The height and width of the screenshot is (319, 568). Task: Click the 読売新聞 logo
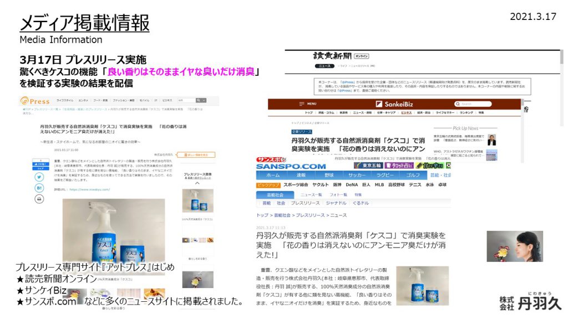click(x=332, y=56)
